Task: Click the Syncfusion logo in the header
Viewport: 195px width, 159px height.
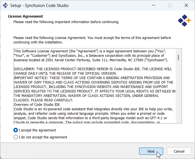Action: pyautogui.click(x=184, y=20)
